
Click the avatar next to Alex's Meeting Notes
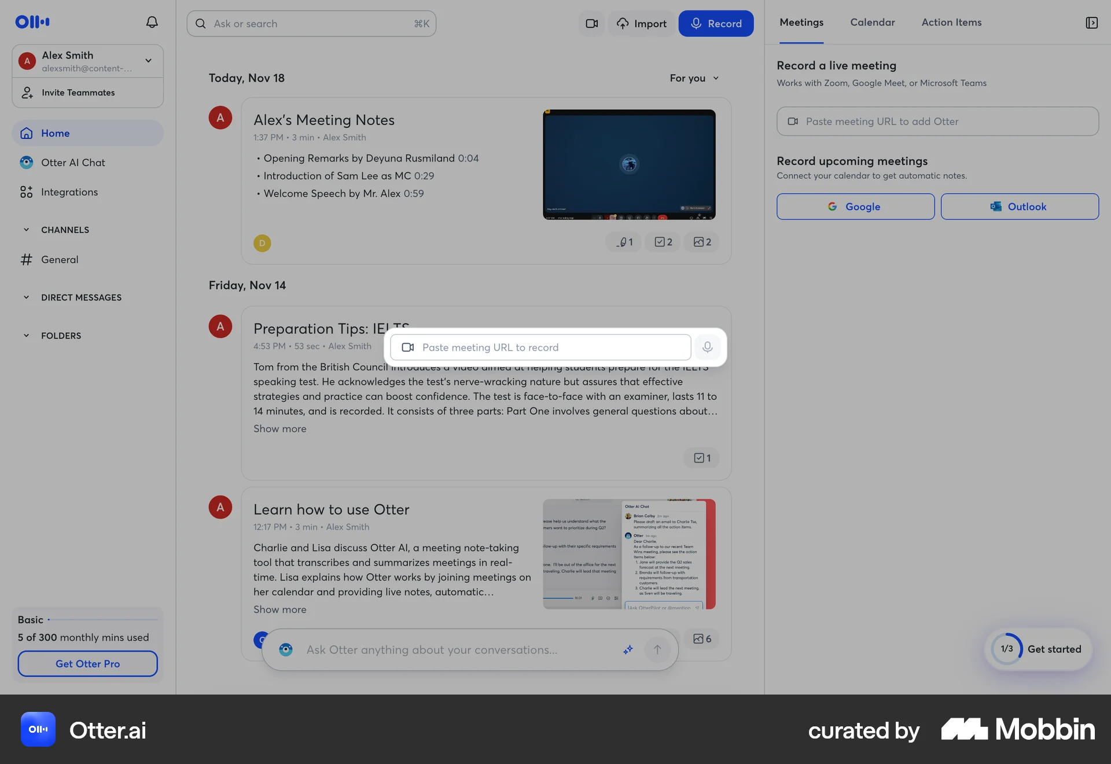click(220, 117)
